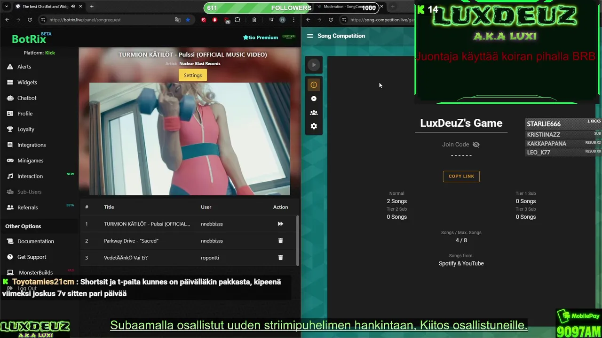Select nnebbisss user in row 1
The width and height of the screenshot is (602, 338).
click(x=212, y=224)
